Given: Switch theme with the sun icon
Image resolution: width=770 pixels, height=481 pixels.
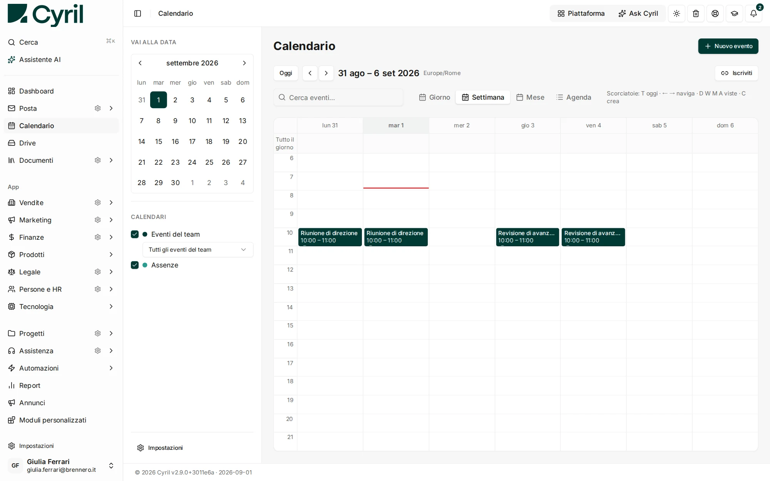Looking at the screenshot, I should (x=676, y=13).
